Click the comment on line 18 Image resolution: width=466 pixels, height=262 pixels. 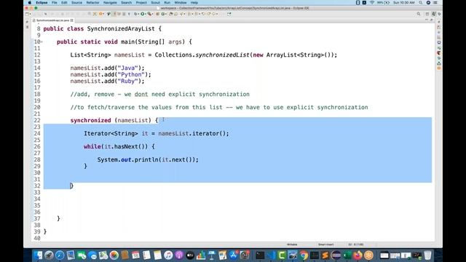click(x=160, y=94)
